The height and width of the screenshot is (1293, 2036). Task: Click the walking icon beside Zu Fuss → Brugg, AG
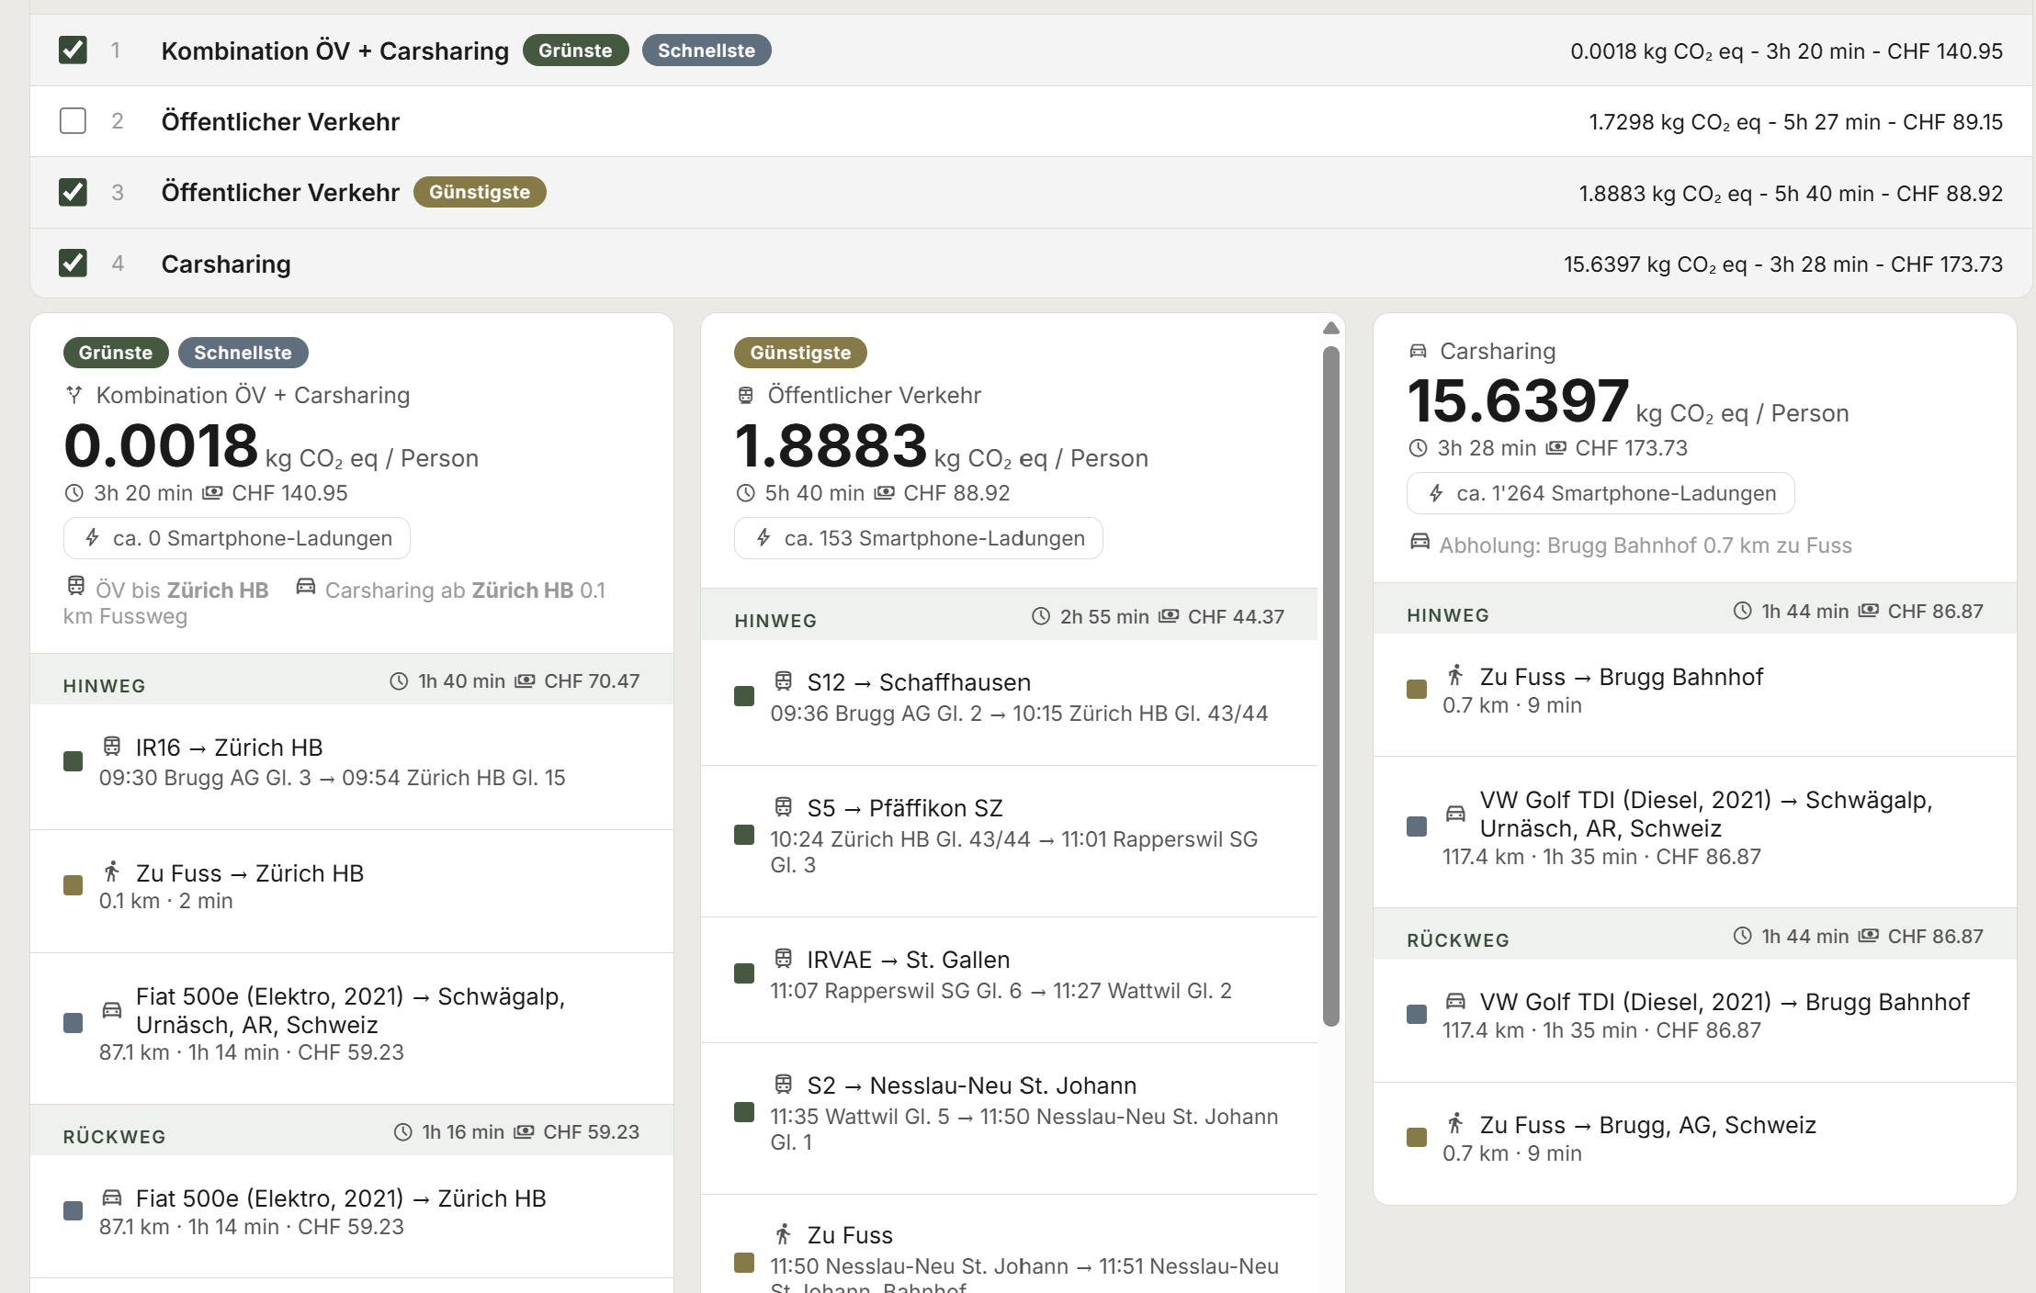tap(1455, 1123)
